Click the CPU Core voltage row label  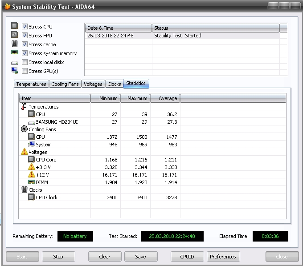pyautogui.click(x=46, y=160)
